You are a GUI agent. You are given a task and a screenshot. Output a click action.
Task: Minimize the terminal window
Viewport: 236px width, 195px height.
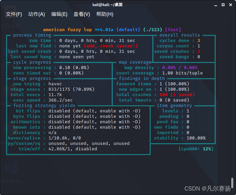pos(216,5)
